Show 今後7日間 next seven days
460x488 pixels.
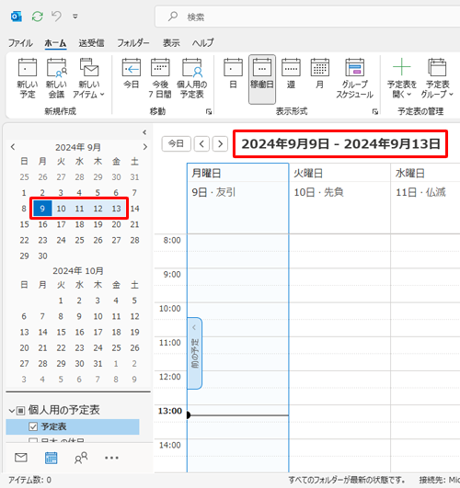[x=160, y=79]
